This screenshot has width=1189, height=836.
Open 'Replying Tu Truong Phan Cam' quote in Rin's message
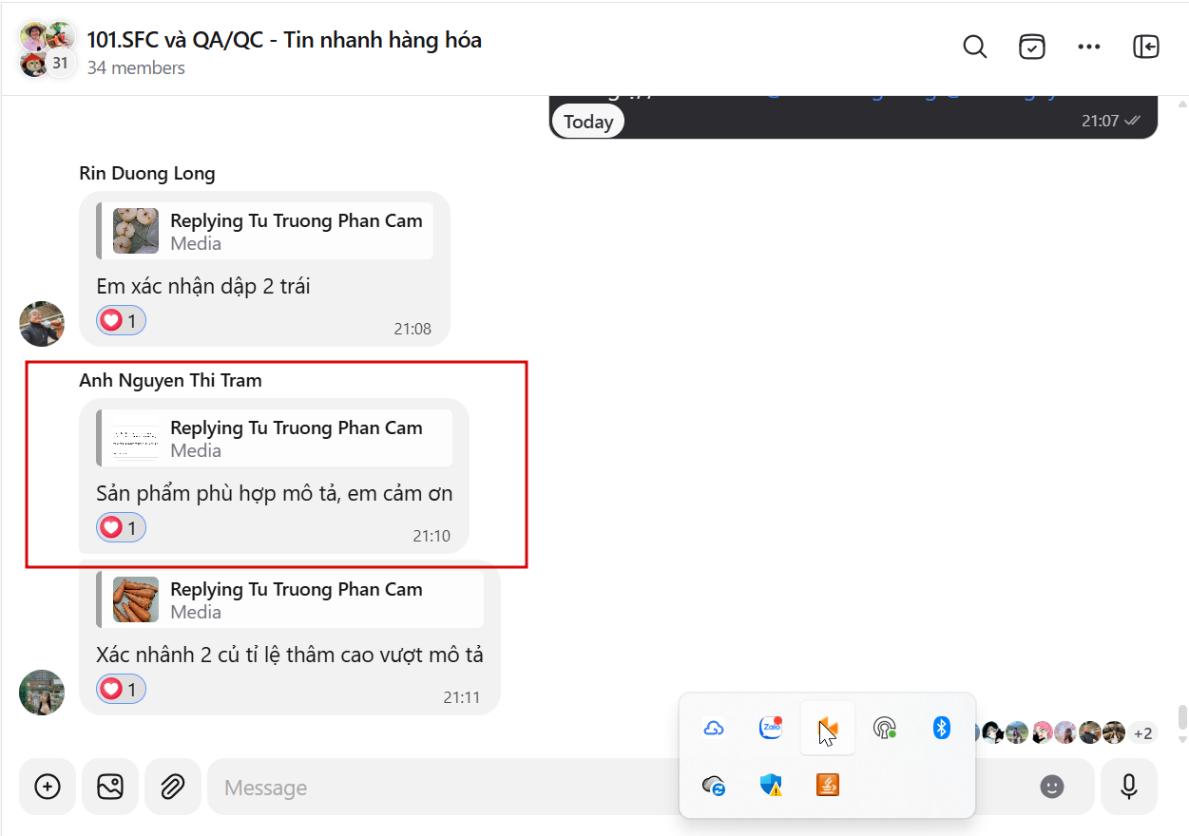(265, 231)
